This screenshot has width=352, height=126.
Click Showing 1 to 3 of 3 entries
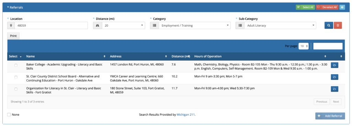(27, 102)
